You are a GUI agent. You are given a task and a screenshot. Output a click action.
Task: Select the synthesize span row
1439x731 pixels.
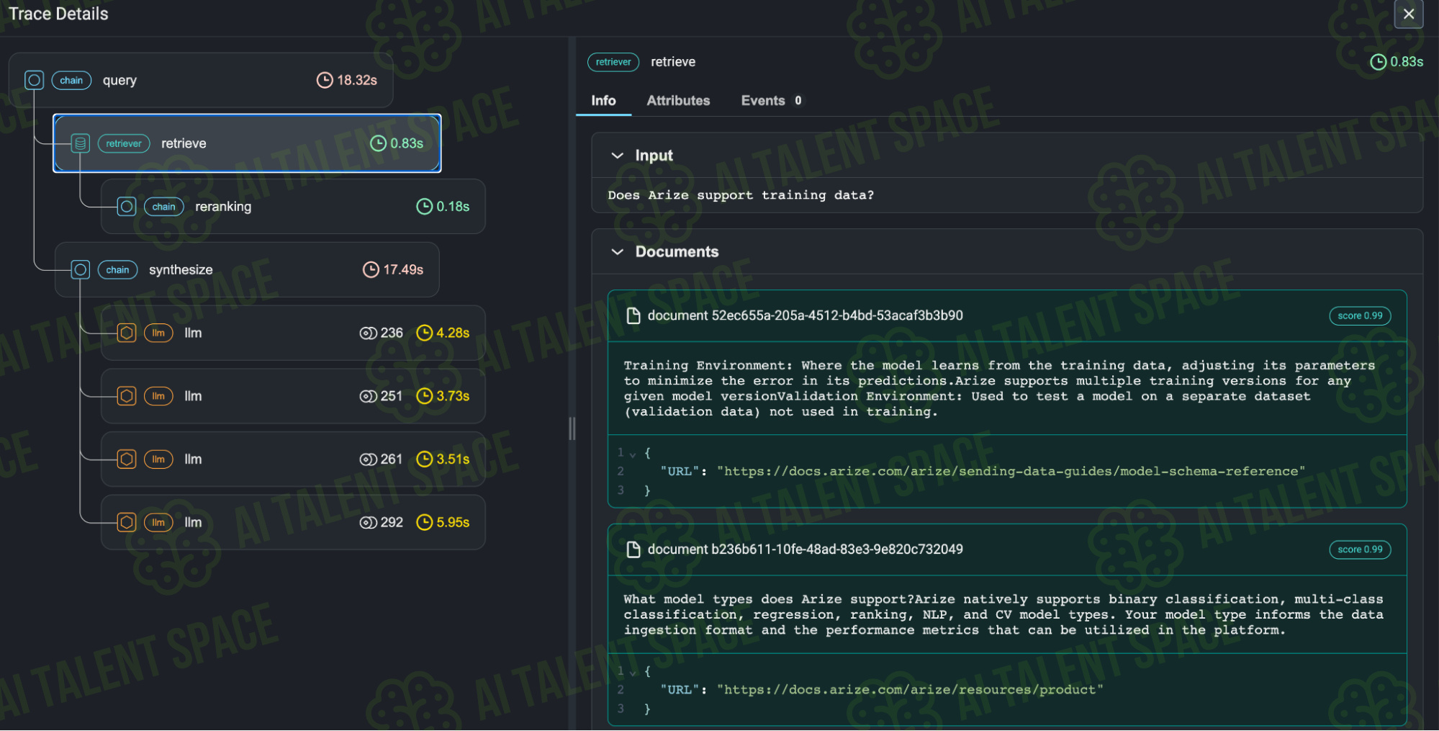[x=247, y=270]
